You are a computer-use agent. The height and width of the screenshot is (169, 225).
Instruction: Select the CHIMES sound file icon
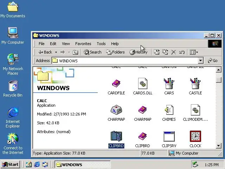169,110
